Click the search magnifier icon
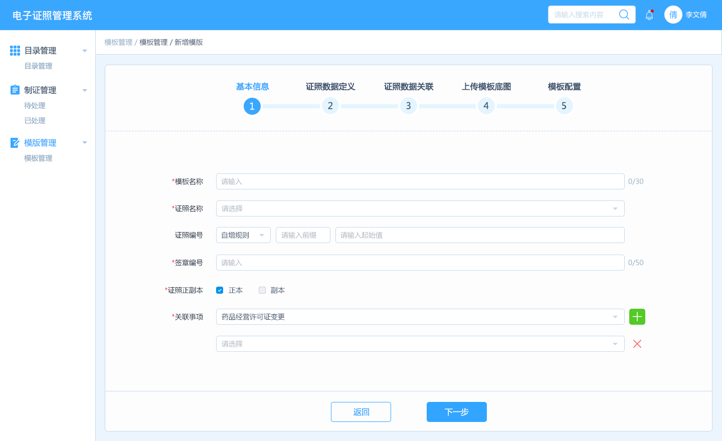This screenshot has width=722, height=441. (x=624, y=15)
